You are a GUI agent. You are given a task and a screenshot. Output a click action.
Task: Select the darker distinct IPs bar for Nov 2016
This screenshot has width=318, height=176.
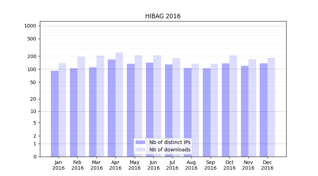point(245,111)
